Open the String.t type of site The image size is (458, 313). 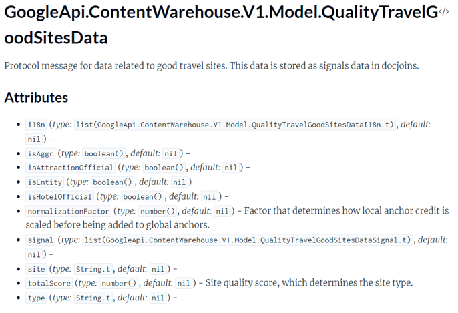click(x=93, y=269)
